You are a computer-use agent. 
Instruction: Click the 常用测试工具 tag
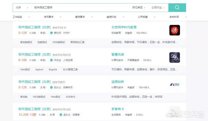[77, 42]
